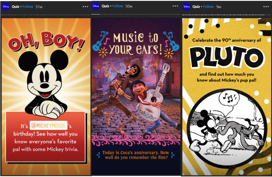Click the Coco story progress bar
The width and height of the screenshot is (272, 177).
tap(136, 14)
